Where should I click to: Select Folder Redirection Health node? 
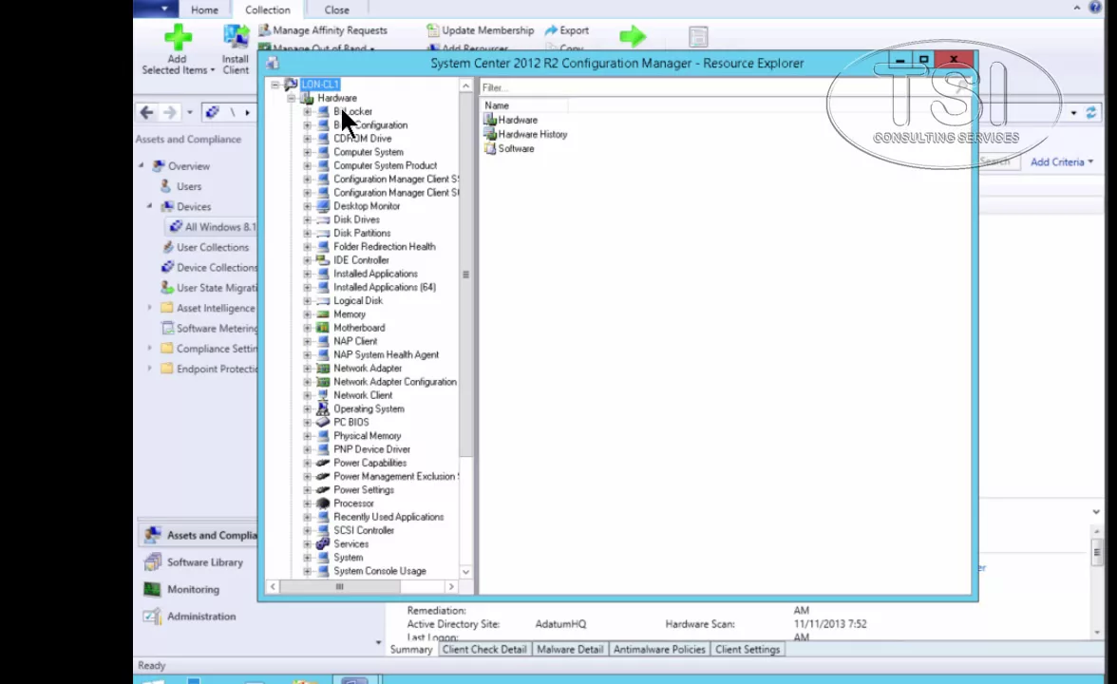coord(384,247)
